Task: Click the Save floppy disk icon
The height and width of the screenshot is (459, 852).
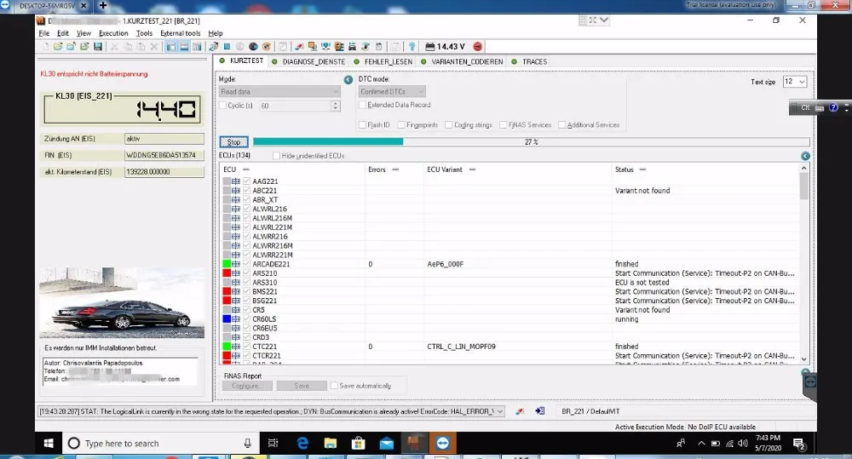Action: point(98,47)
